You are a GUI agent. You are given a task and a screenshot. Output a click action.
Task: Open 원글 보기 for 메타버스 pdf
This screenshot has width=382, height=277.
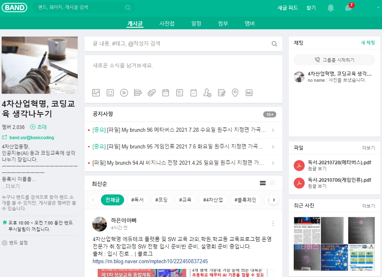click(317, 168)
